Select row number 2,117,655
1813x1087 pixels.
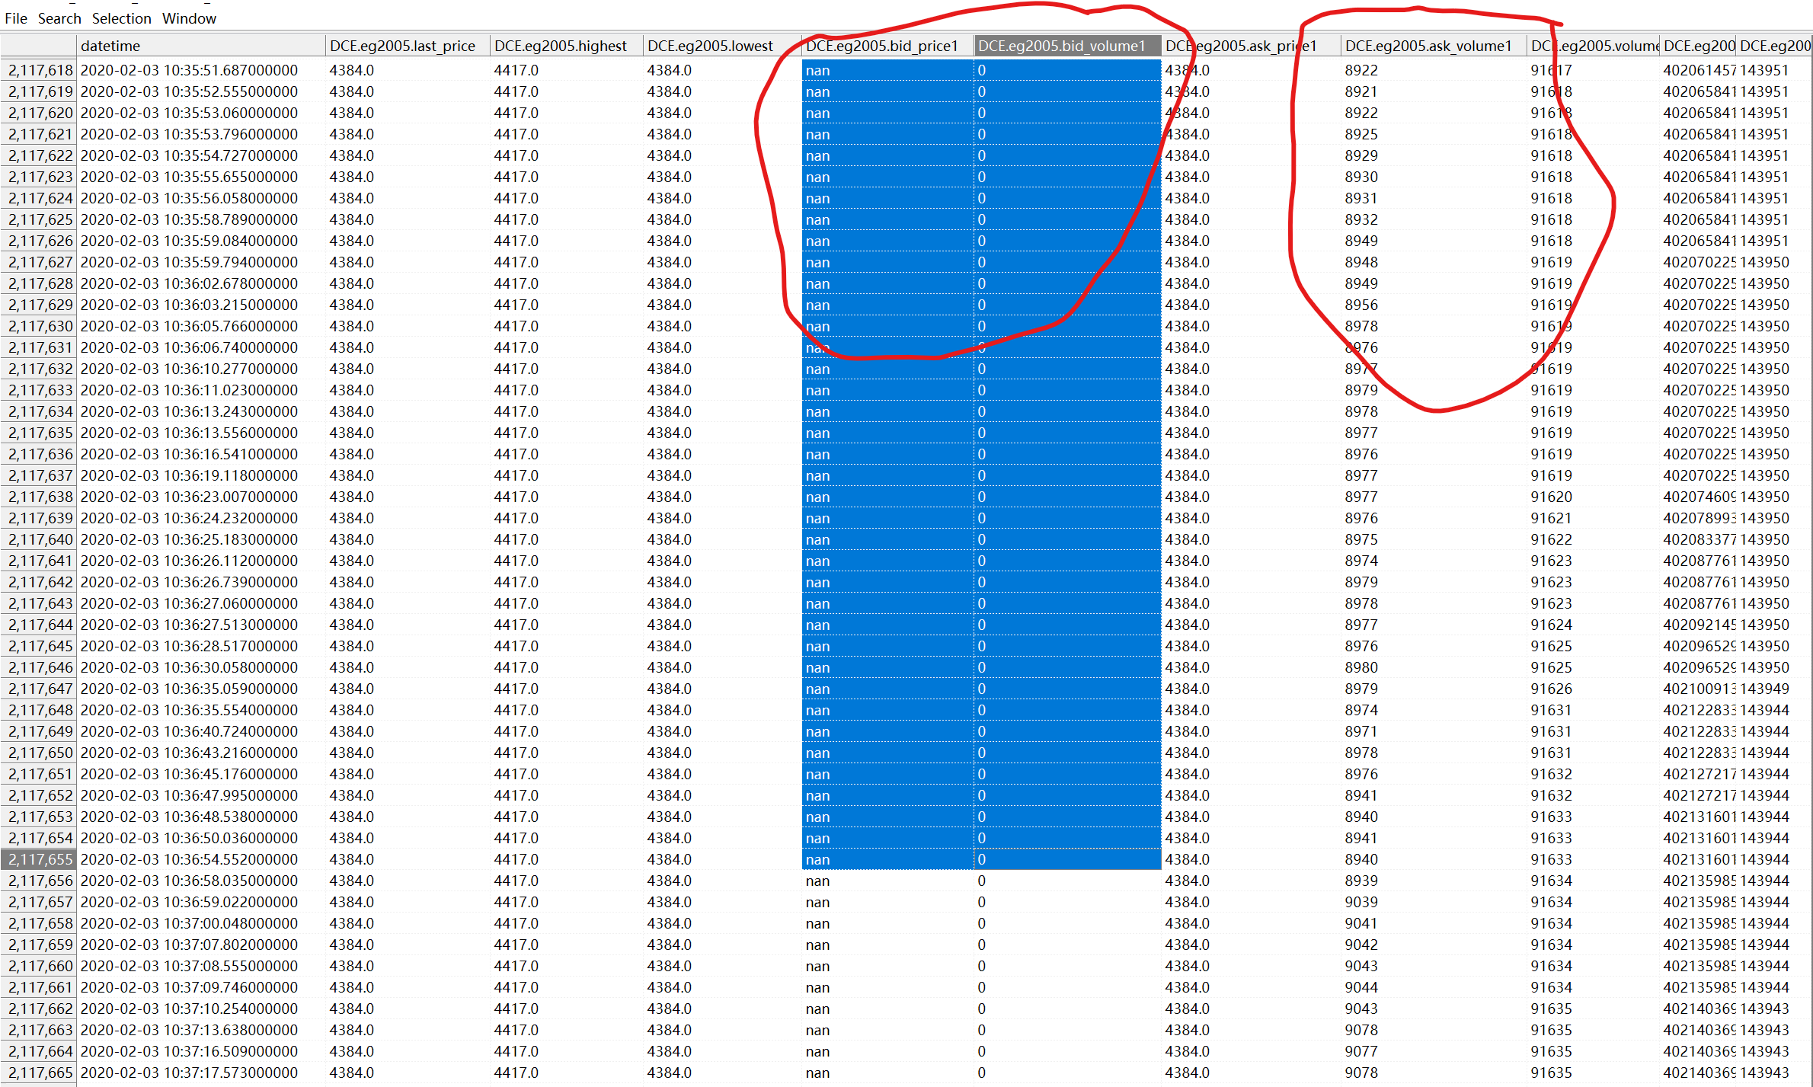40,859
